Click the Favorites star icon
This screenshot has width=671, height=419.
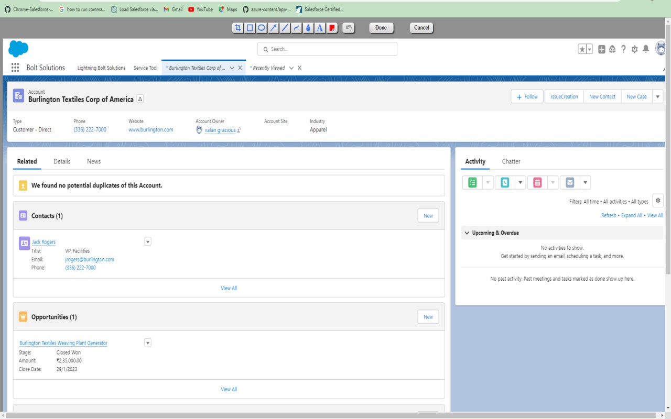[x=582, y=49]
